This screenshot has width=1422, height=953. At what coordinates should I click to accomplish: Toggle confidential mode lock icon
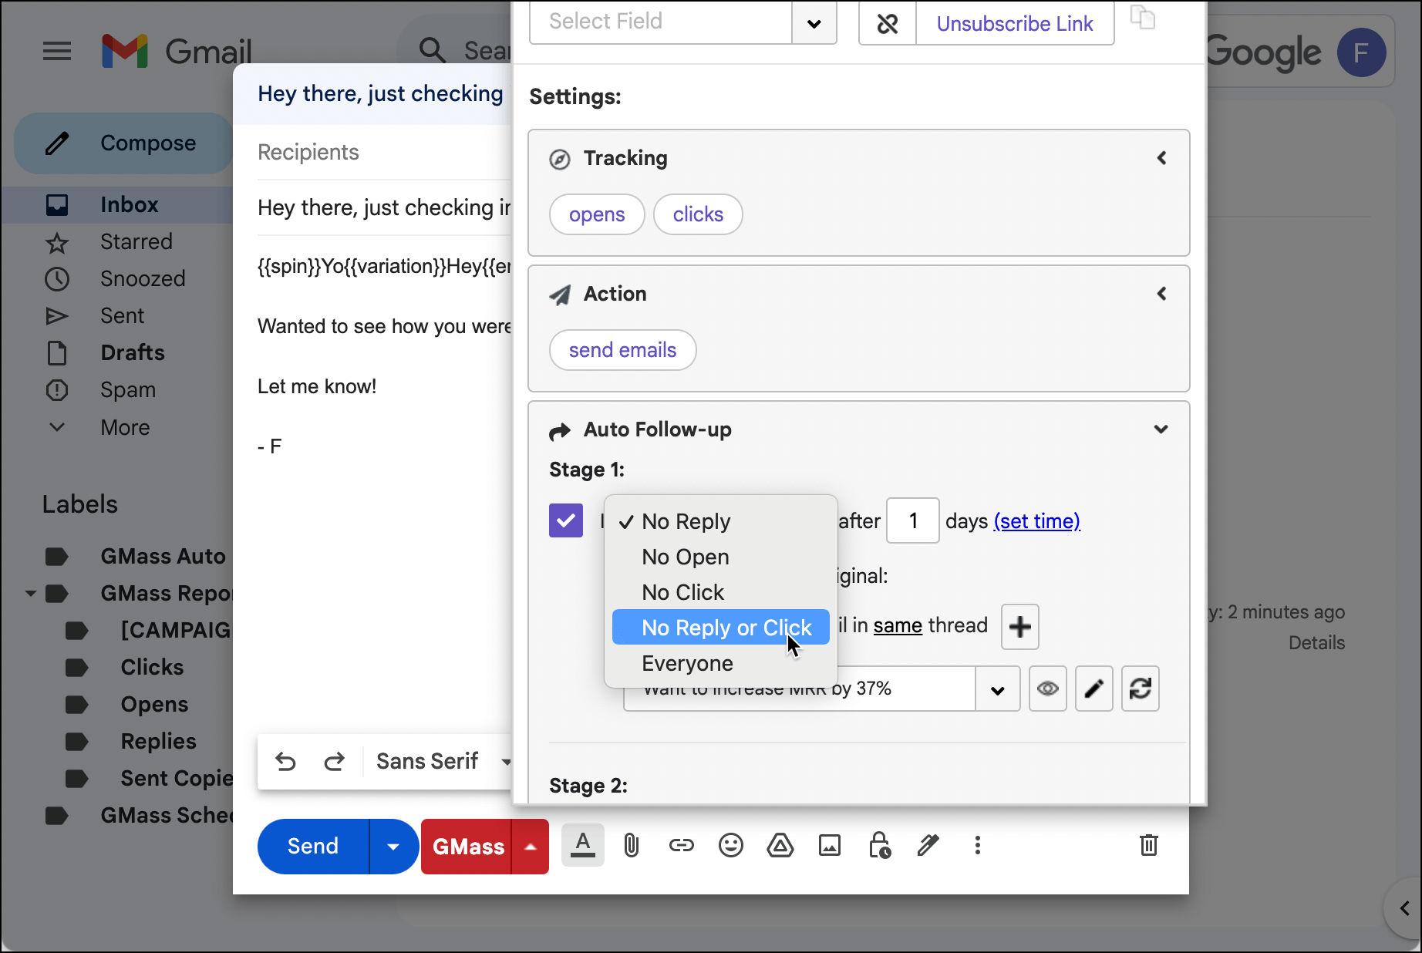[x=879, y=846]
